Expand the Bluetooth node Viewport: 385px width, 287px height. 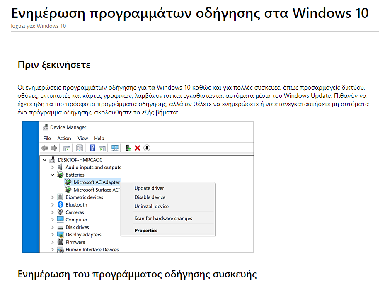[52, 205]
